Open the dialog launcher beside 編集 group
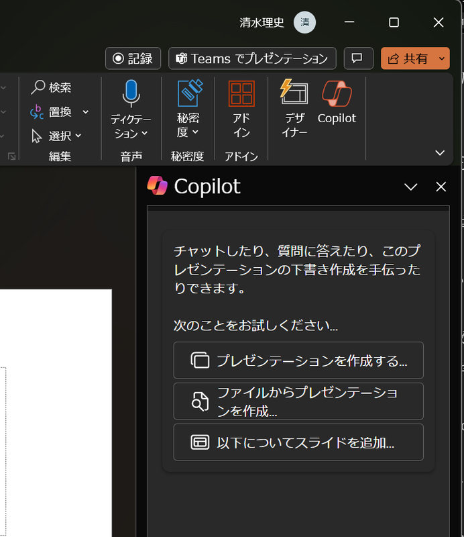The height and width of the screenshot is (537, 464). point(12,156)
